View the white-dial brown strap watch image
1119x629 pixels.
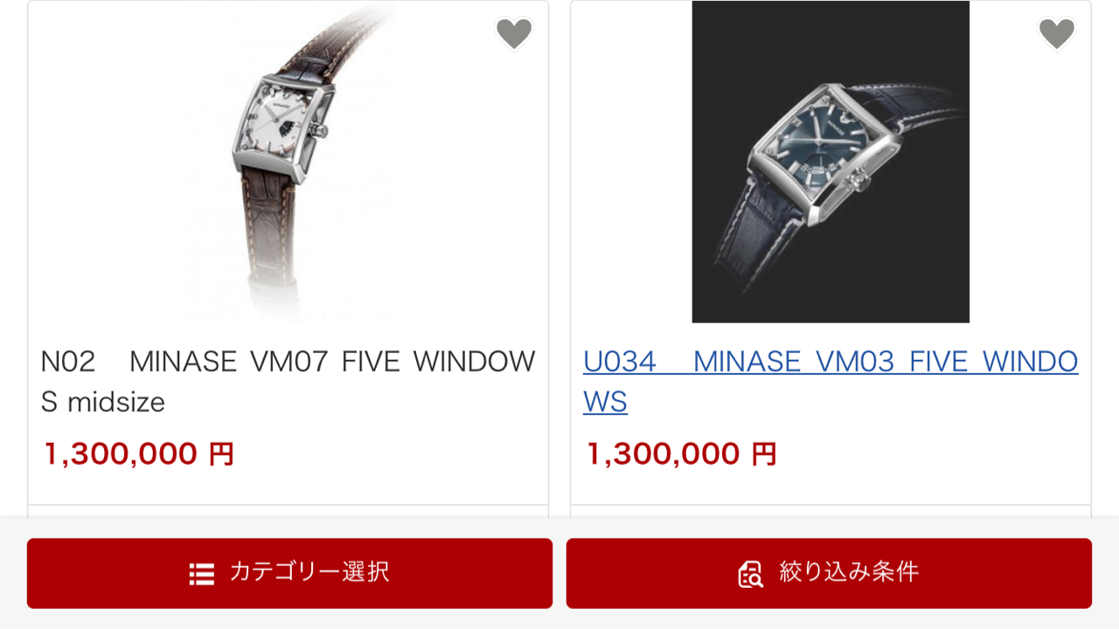tap(288, 162)
